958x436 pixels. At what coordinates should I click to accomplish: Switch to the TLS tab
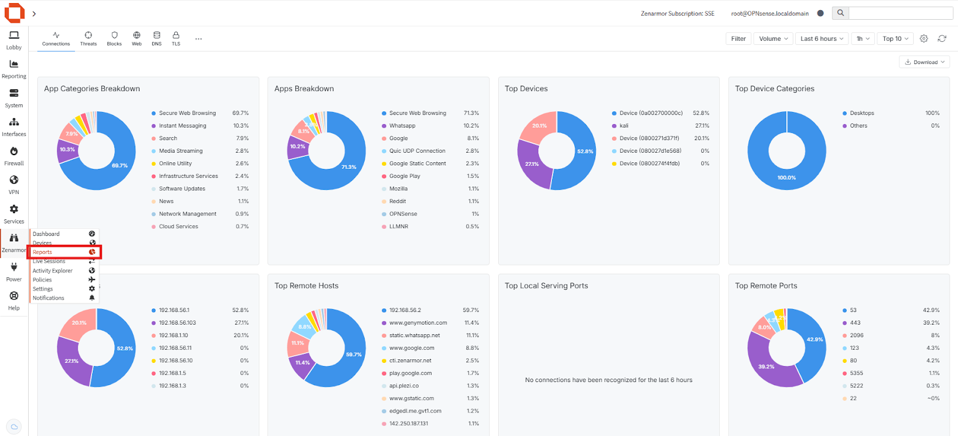tap(176, 39)
